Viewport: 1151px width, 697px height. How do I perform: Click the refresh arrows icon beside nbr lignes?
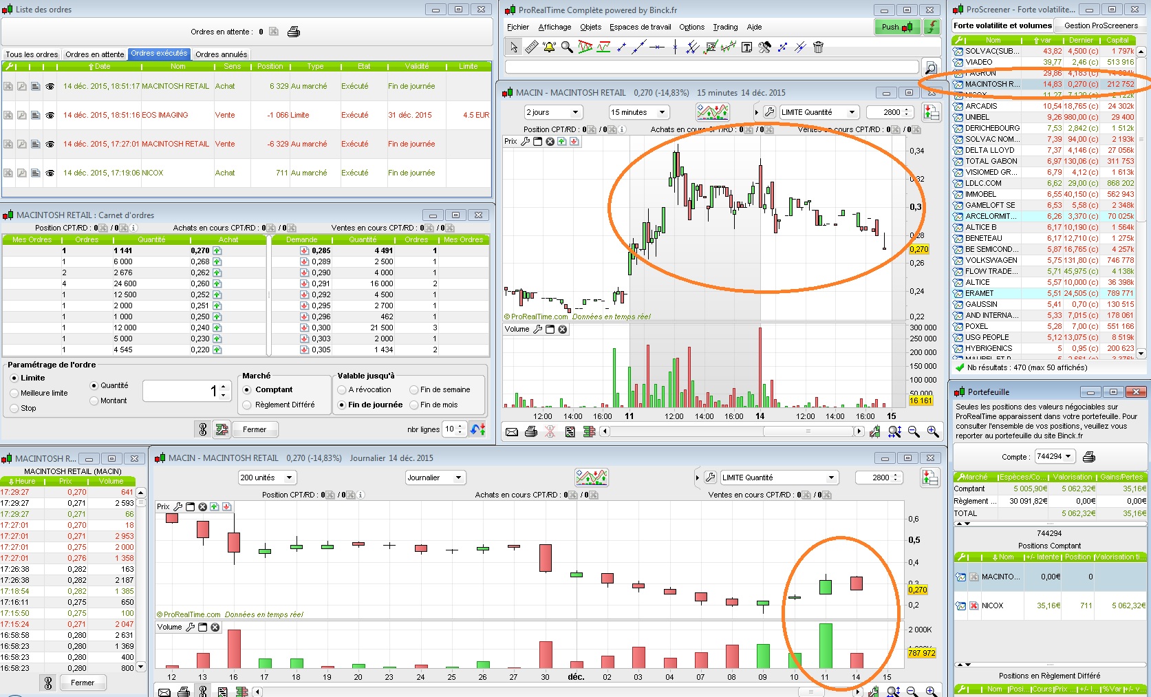coord(478,429)
